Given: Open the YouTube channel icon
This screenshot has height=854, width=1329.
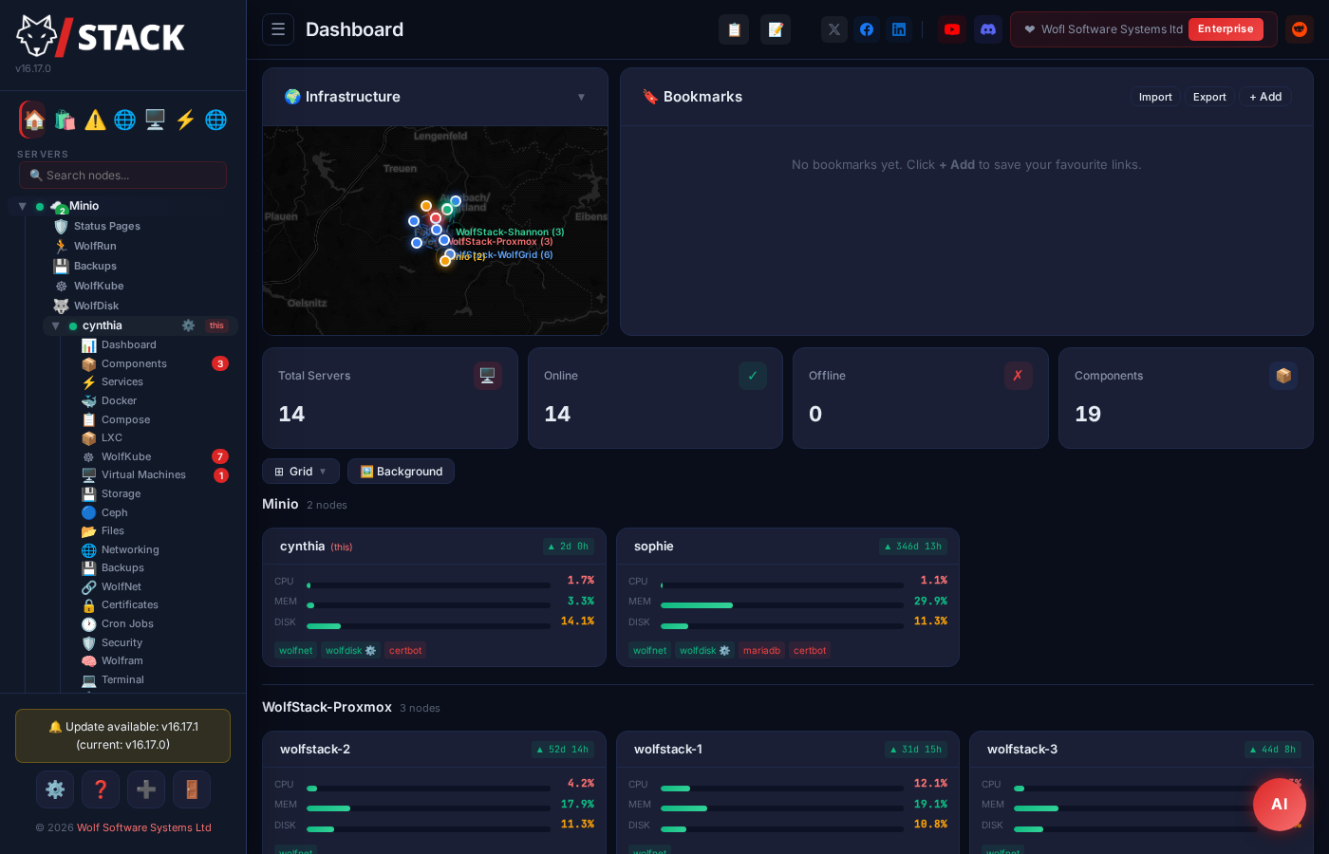Looking at the screenshot, I should [952, 29].
